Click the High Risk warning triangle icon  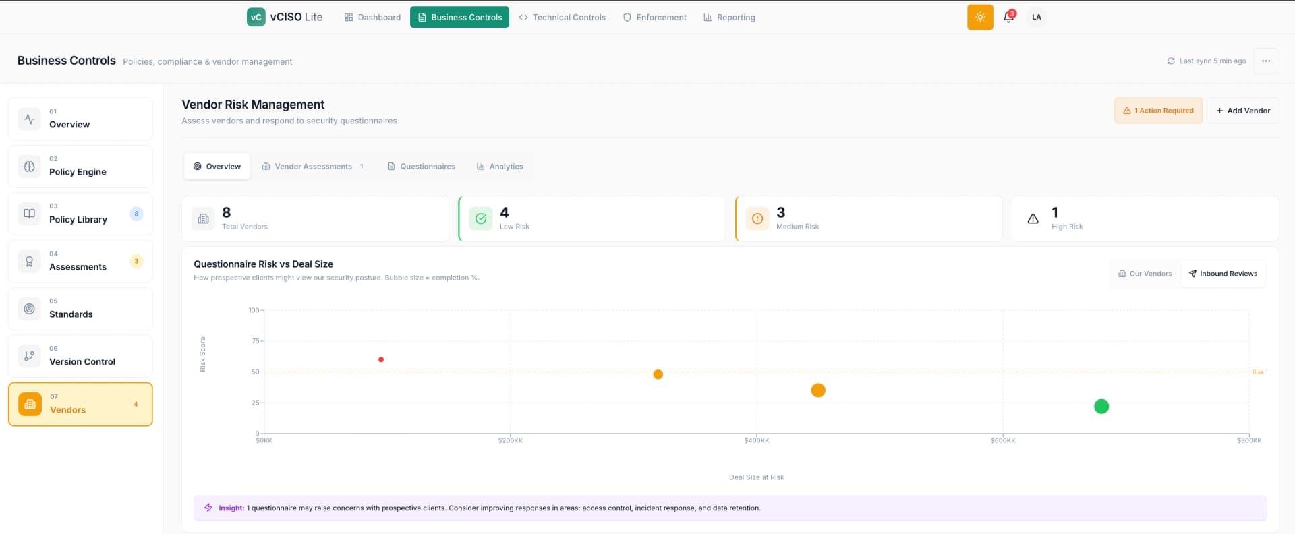click(x=1033, y=218)
